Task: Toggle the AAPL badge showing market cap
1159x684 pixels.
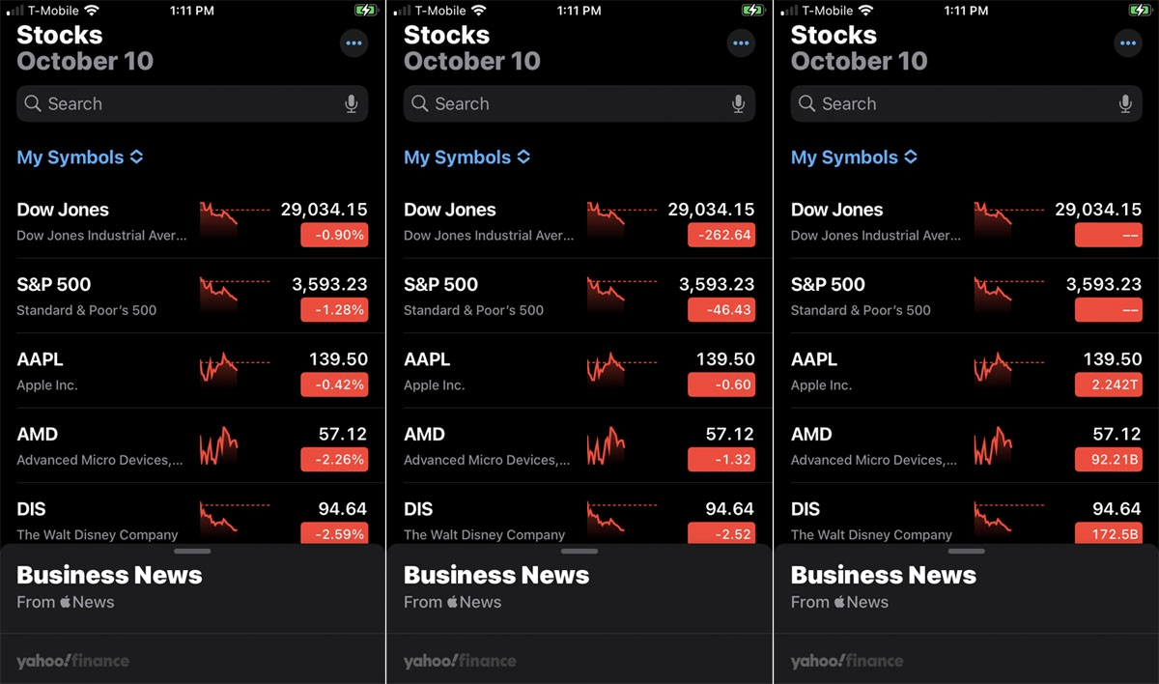Action: point(1107,385)
